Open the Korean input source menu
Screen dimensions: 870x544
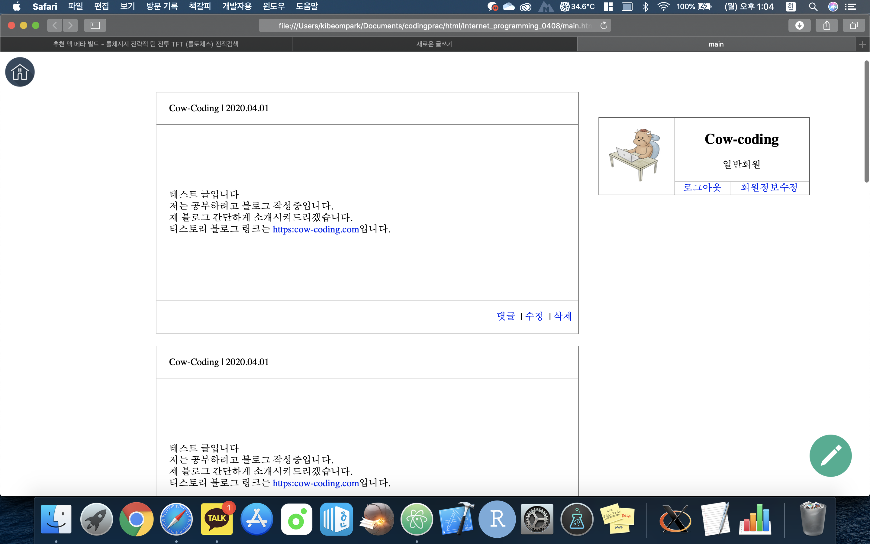791,6
